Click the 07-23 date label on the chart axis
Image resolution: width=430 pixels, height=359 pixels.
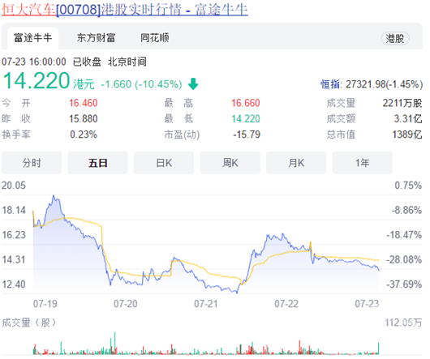(367, 304)
